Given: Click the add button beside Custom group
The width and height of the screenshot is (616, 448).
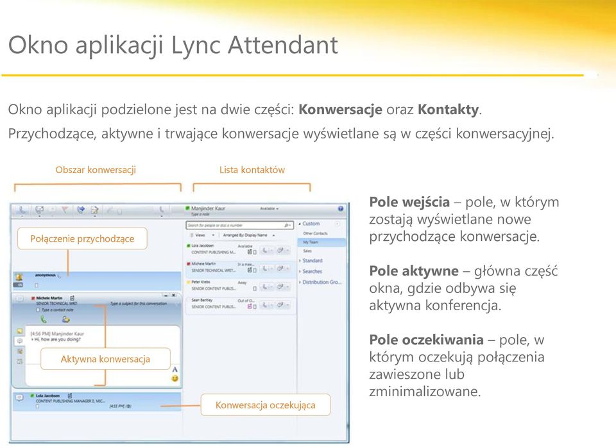Looking at the screenshot, I should tap(337, 224).
